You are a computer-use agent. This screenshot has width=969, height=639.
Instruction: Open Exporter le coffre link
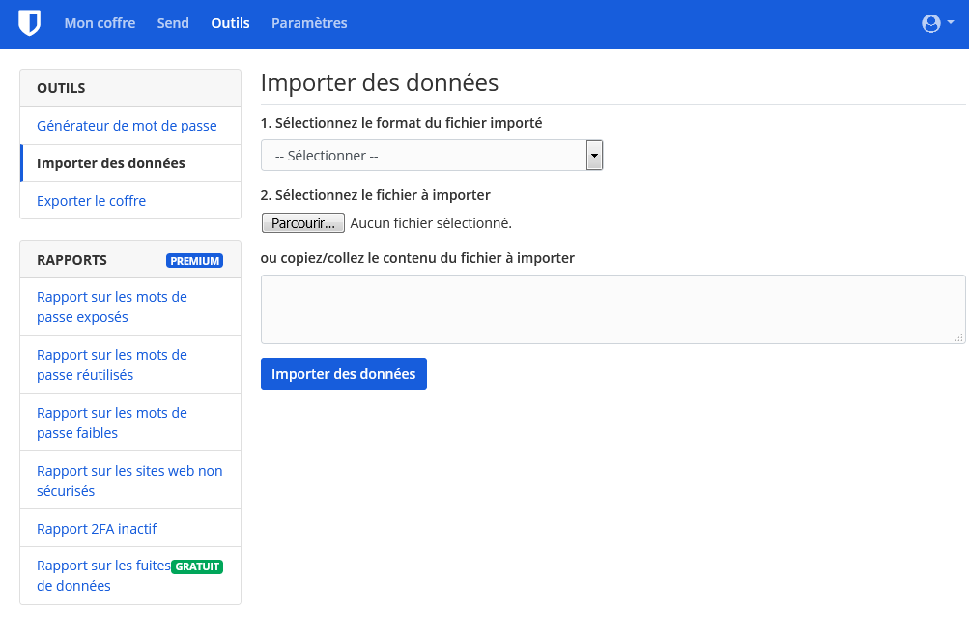point(91,201)
